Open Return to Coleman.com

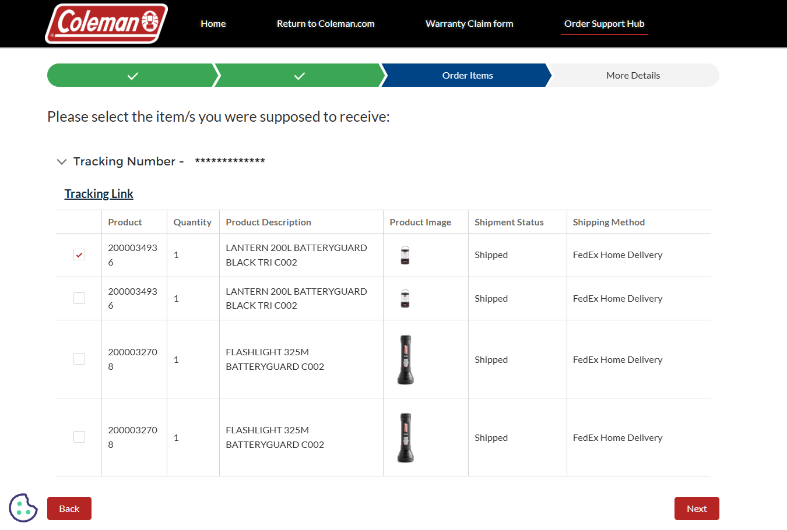(x=325, y=24)
